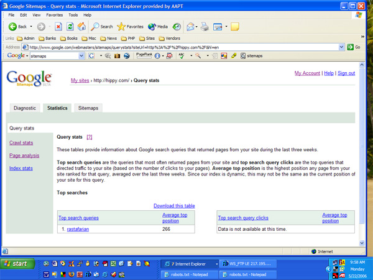Go to the Home page icon
373x280 pixels.
81,26
